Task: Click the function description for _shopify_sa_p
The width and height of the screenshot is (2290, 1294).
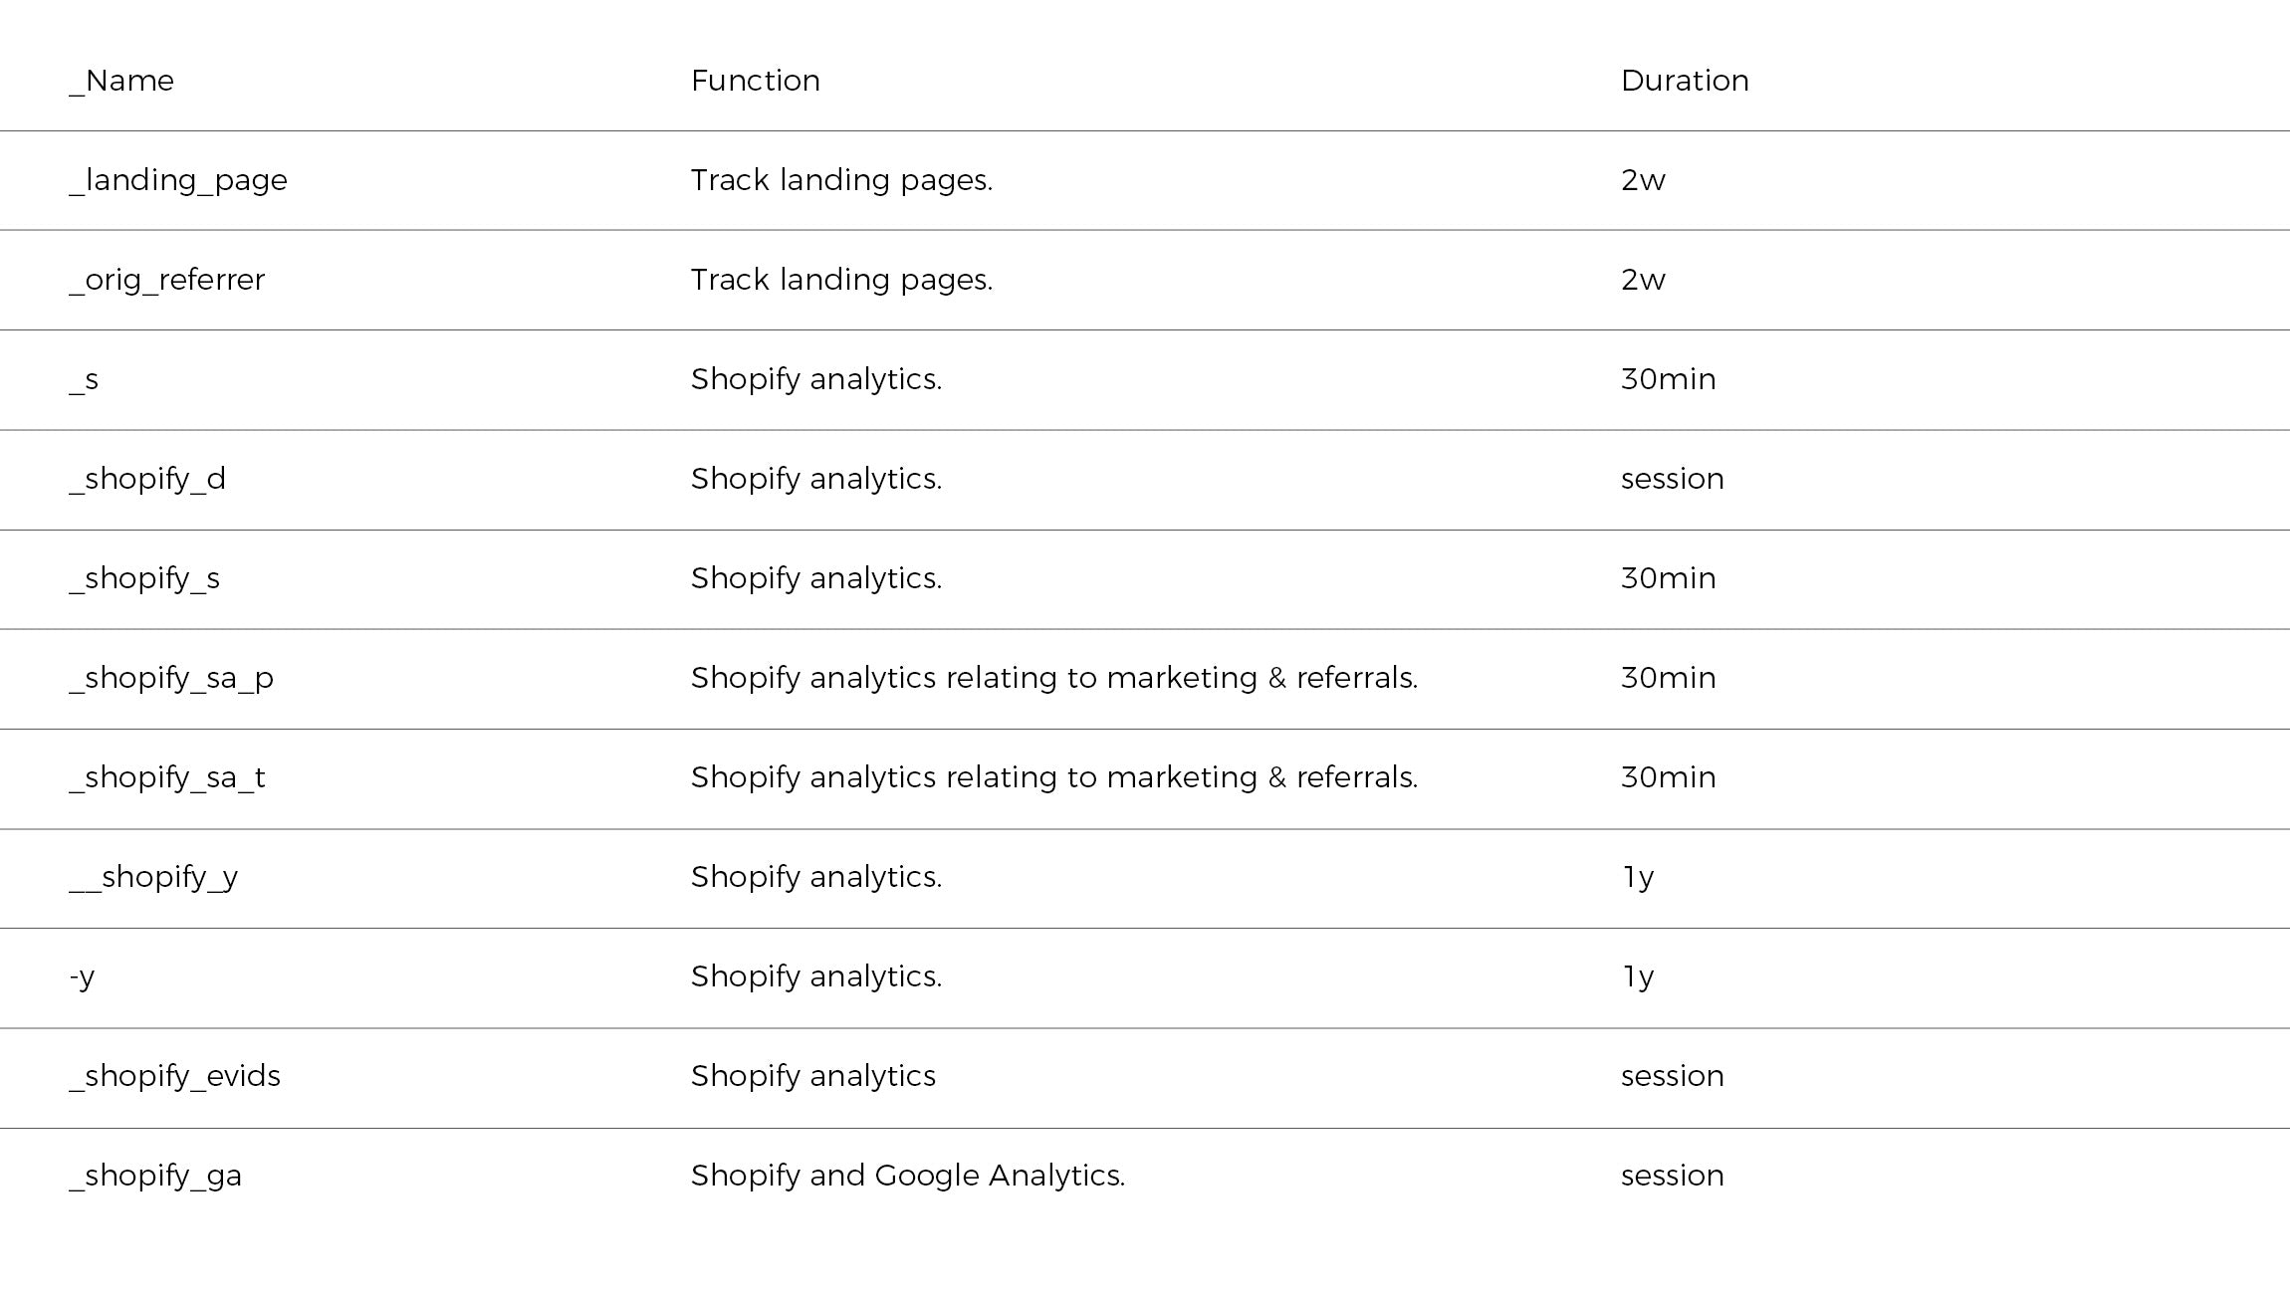Action: click(x=1053, y=678)
